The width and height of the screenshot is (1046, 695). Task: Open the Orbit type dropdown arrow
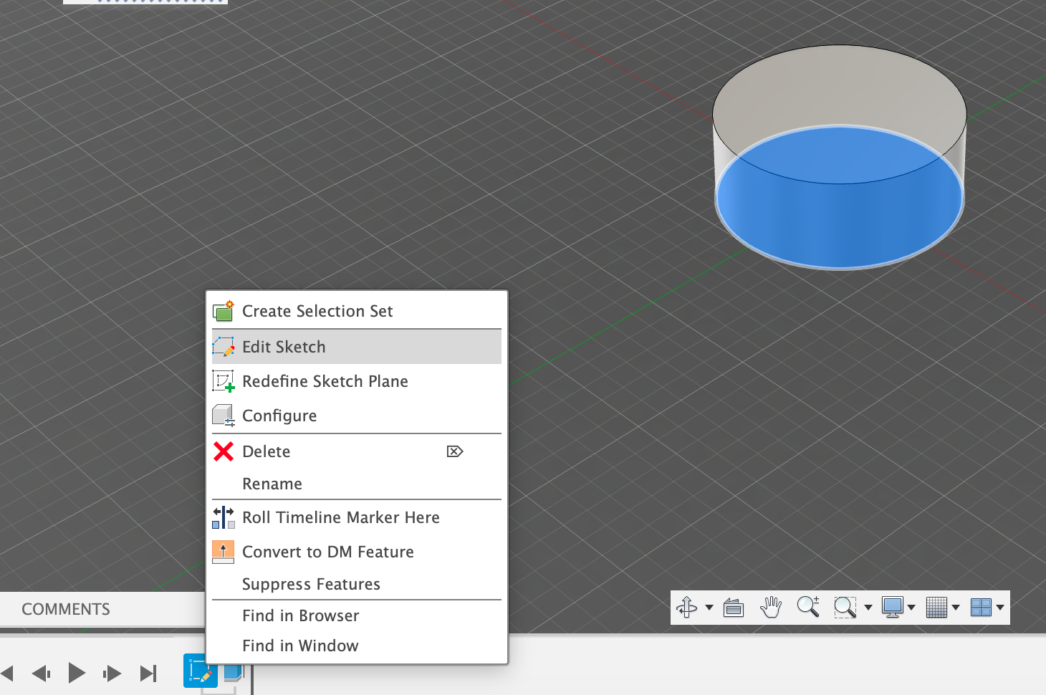[709, 608]
